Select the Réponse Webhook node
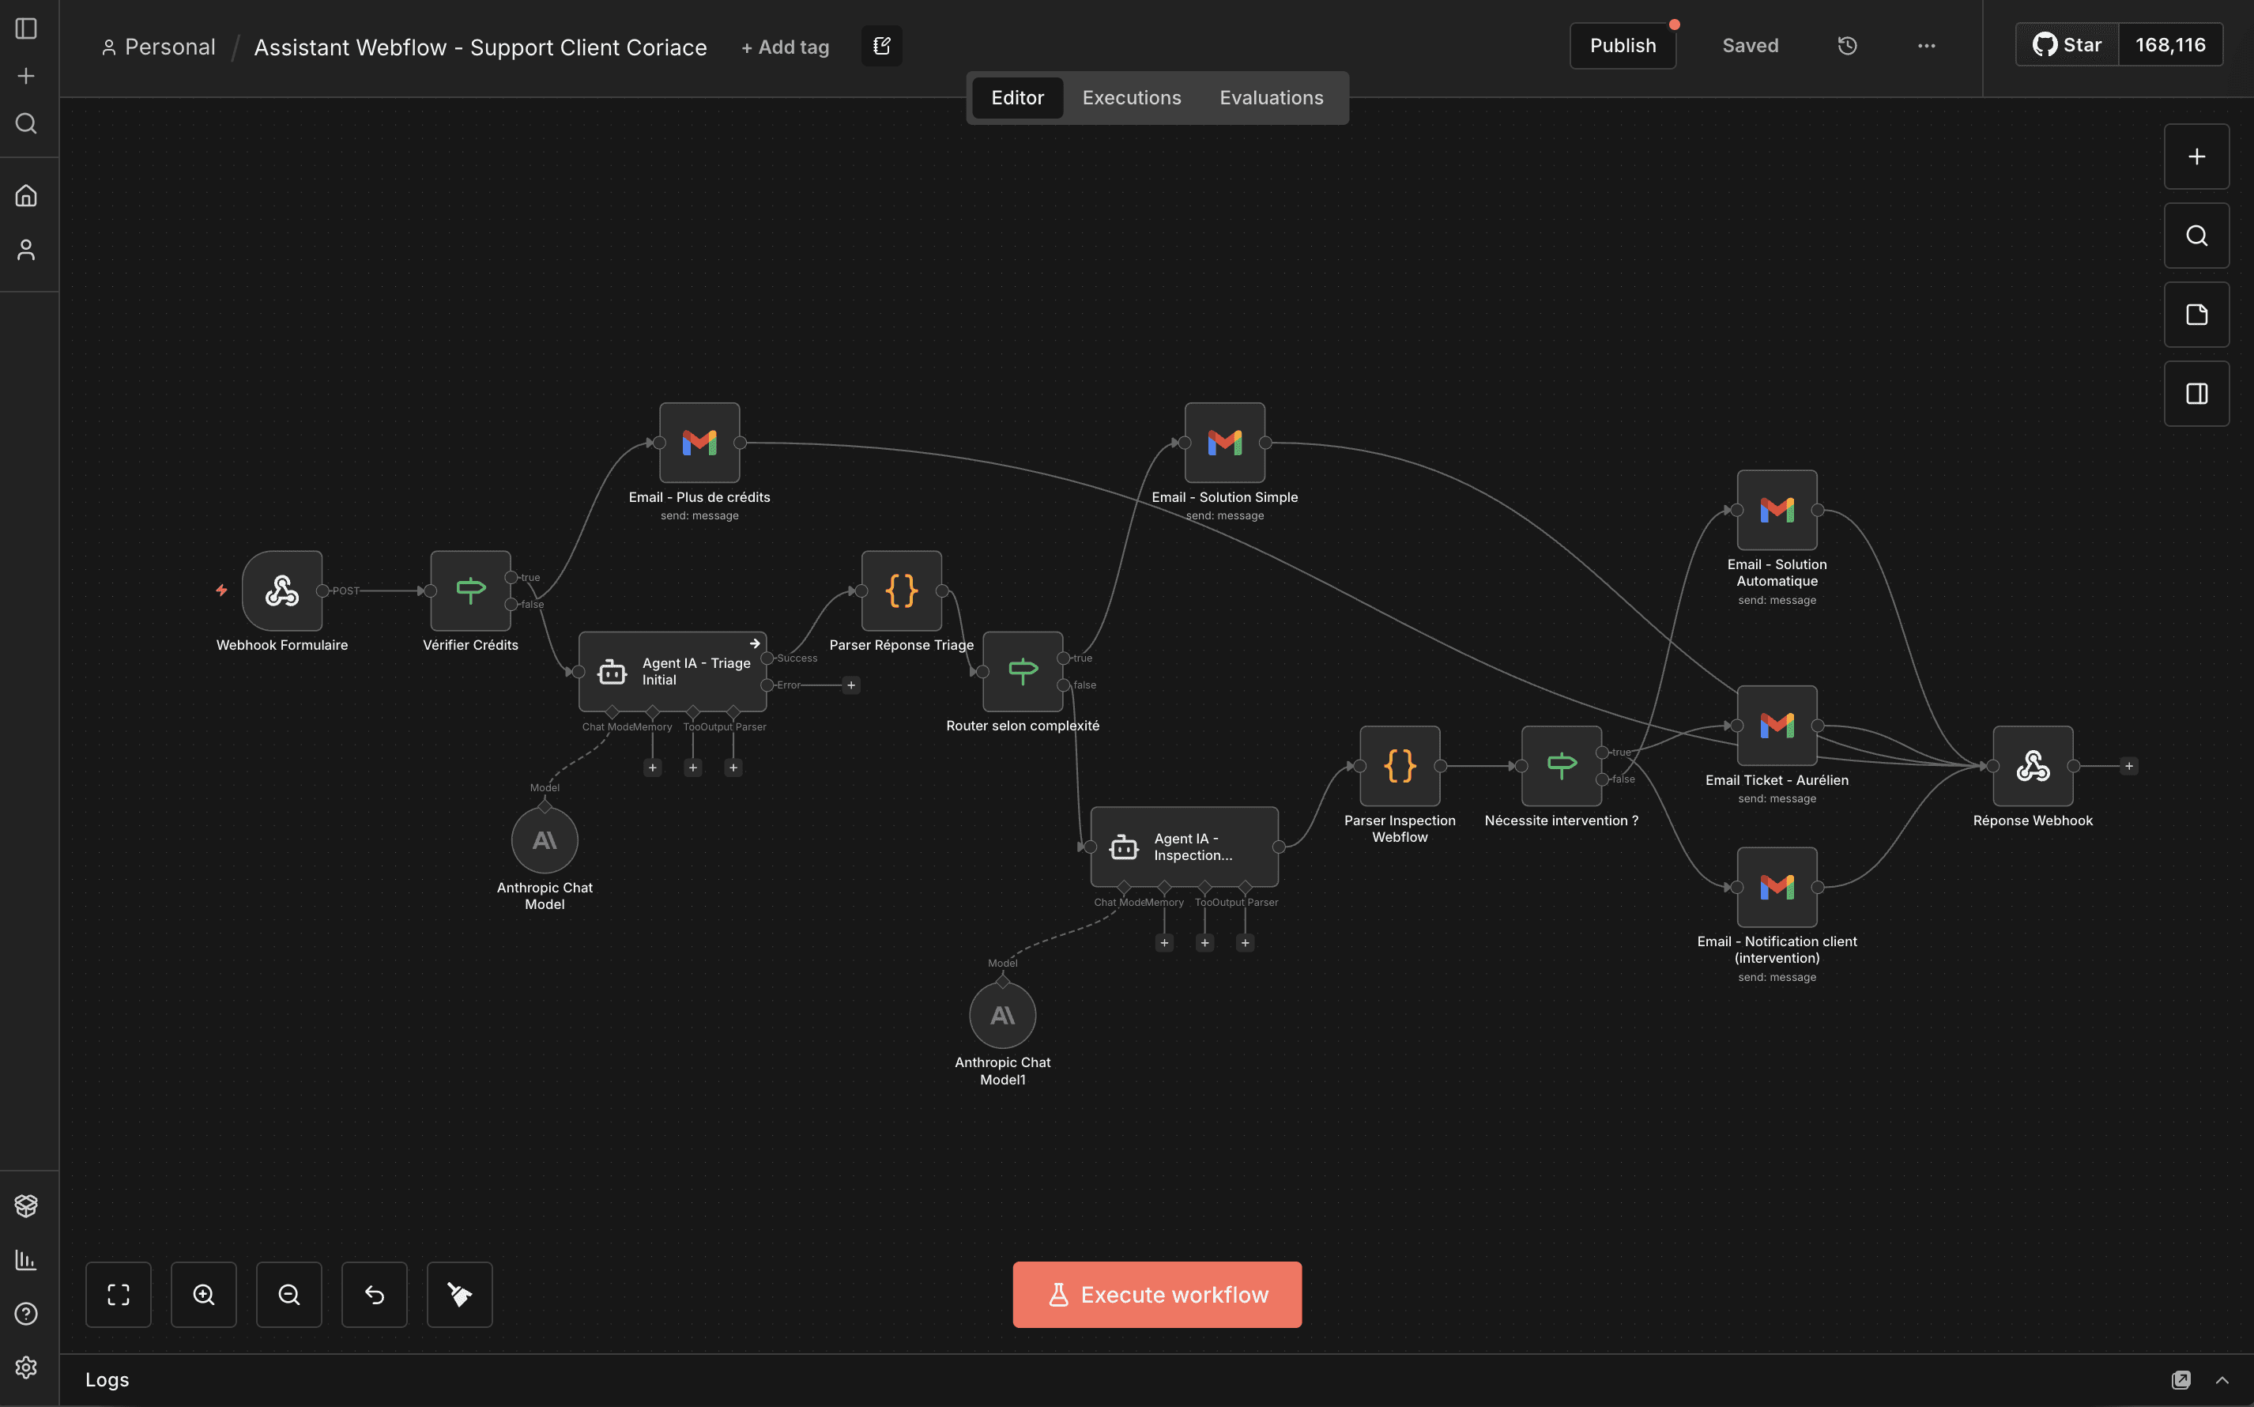This screenshot has width=2254, height=1407. pyautogui.click(x=2033, y=766)
